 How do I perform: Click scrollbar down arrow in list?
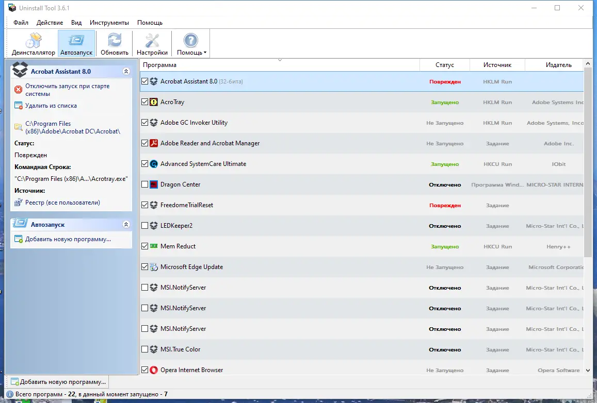click(x=588, y=371)
